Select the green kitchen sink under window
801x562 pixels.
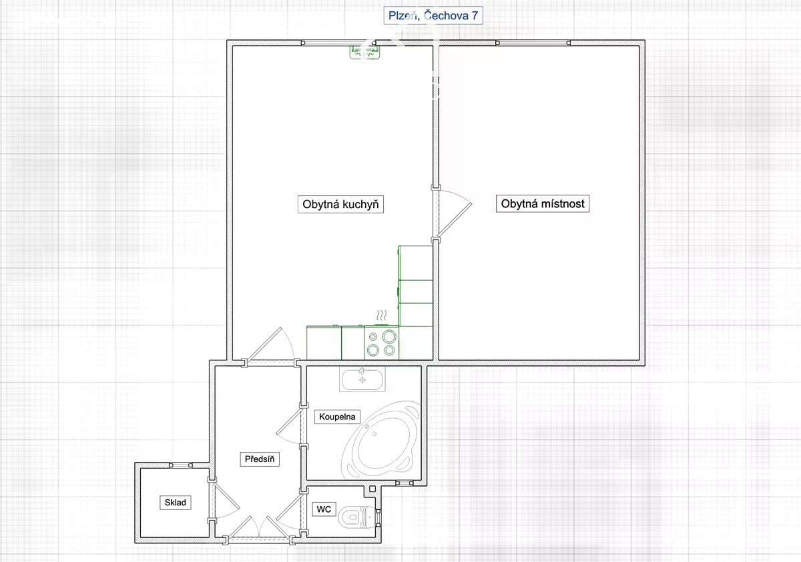click(x=364, y=52)
